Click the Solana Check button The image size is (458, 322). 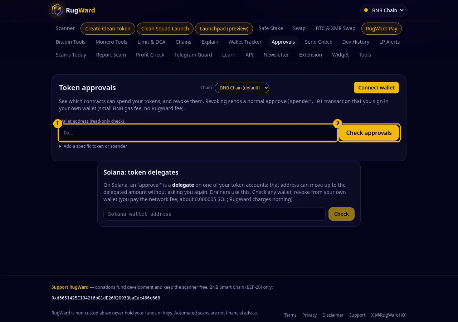341,214
